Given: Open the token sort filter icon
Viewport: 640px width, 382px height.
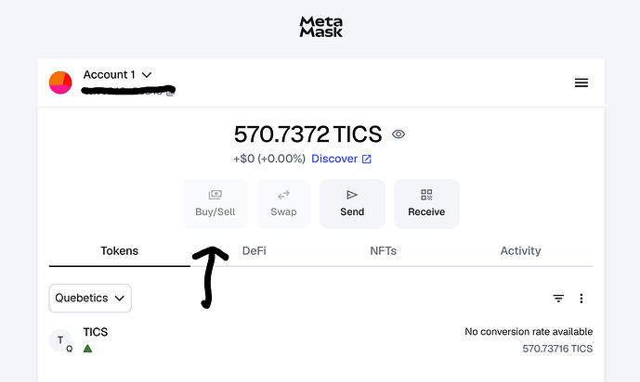Looking at the screenshot, I should coord(558,299).
